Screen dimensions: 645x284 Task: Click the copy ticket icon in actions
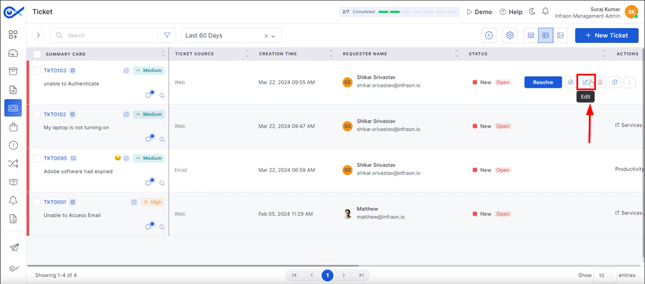(x=615, y=83)
